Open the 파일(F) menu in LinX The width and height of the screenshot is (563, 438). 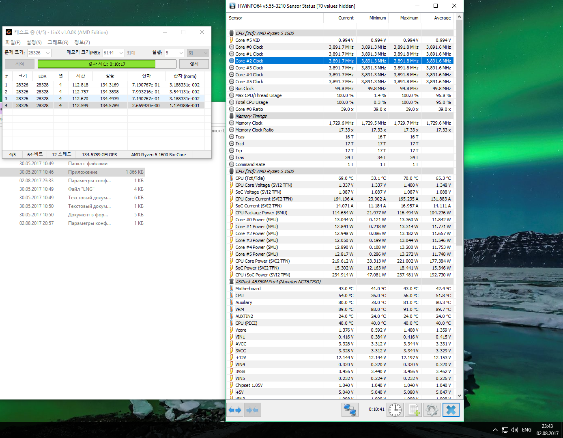[x=13, y=42]
